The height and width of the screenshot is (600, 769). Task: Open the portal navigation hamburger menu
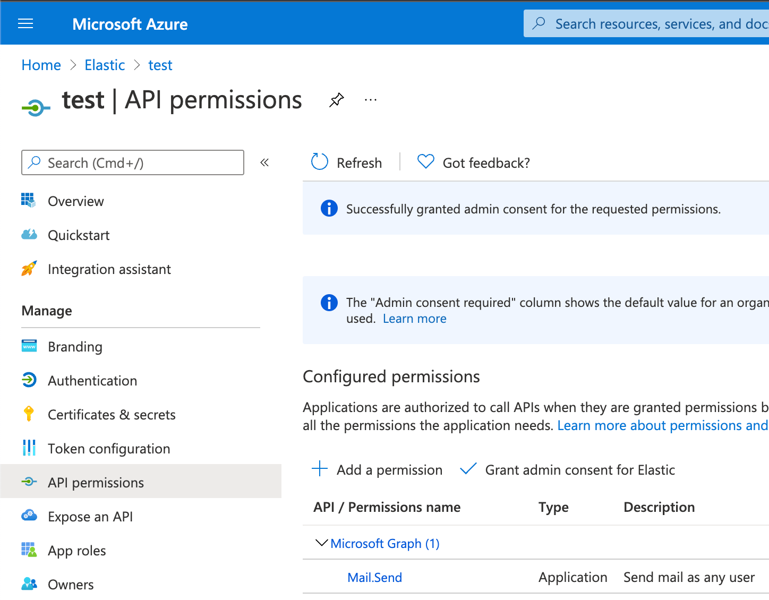25,23
